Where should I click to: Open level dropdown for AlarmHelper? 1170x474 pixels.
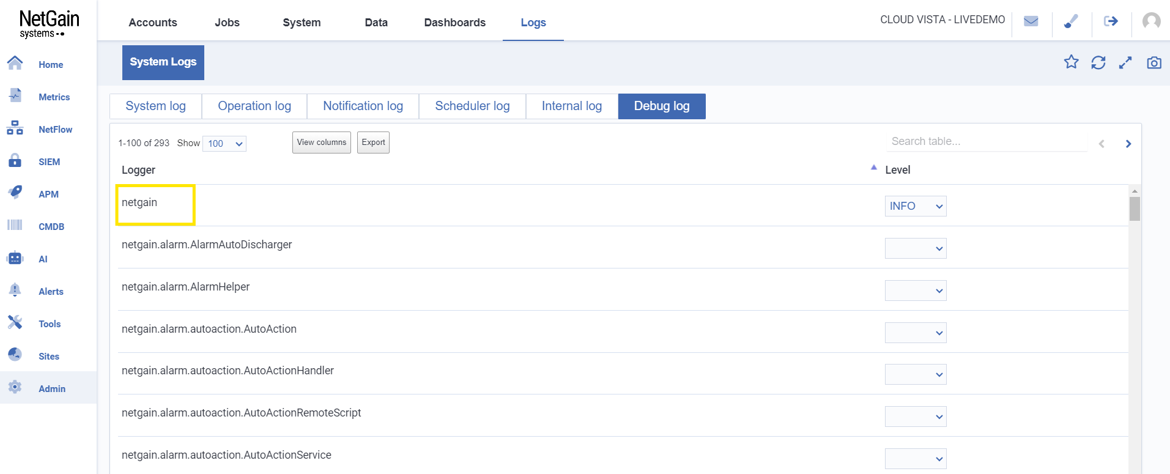pos(916,291)
